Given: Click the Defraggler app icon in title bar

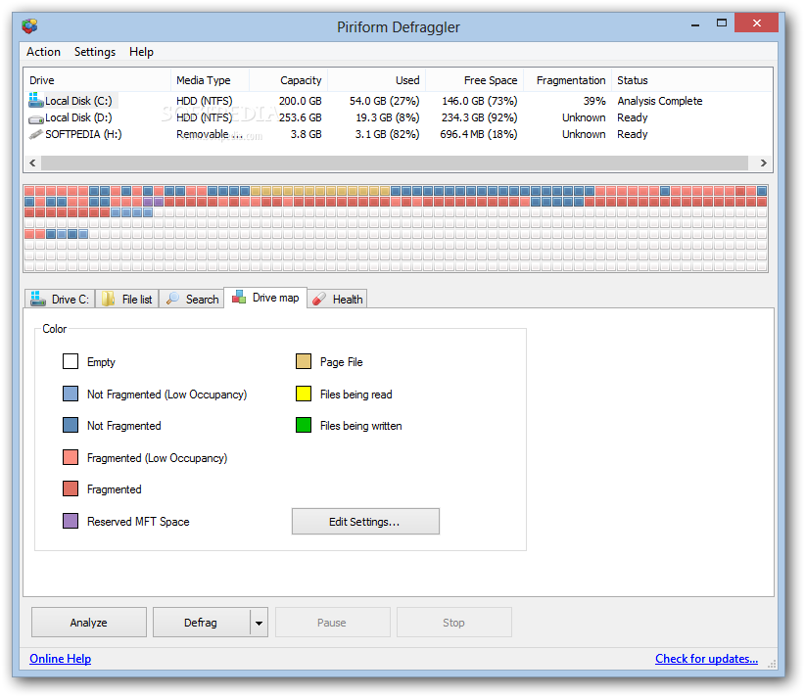Looking at the screenshot, I should [29, 26].
